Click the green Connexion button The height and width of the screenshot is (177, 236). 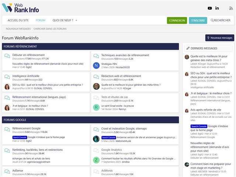coord(177,21)
